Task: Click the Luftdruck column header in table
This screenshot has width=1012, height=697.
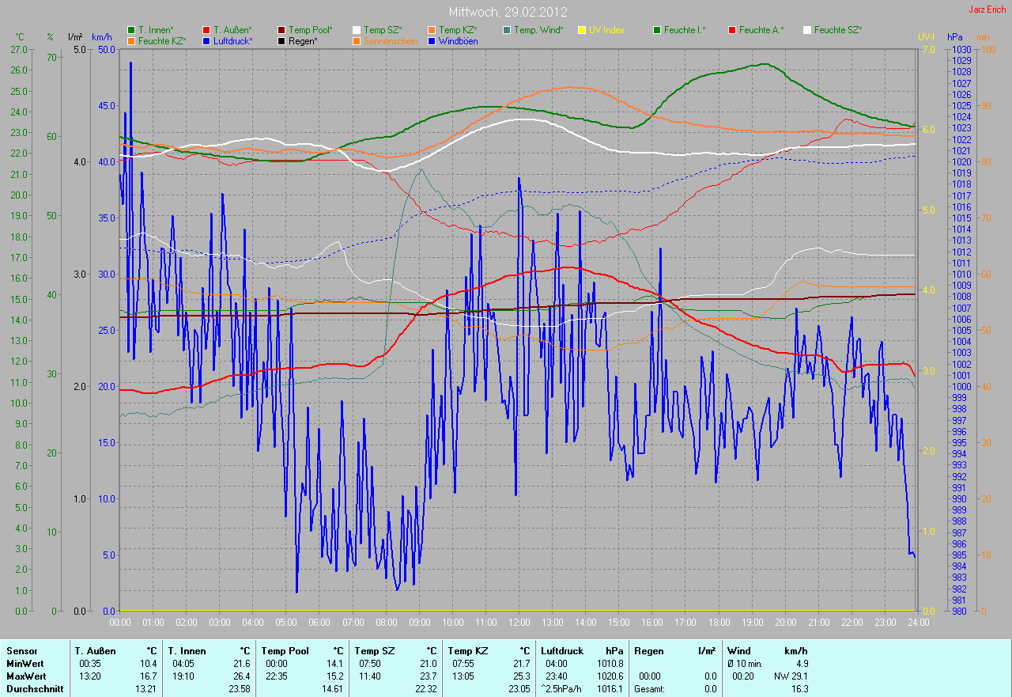Action: tap(562, 651)
